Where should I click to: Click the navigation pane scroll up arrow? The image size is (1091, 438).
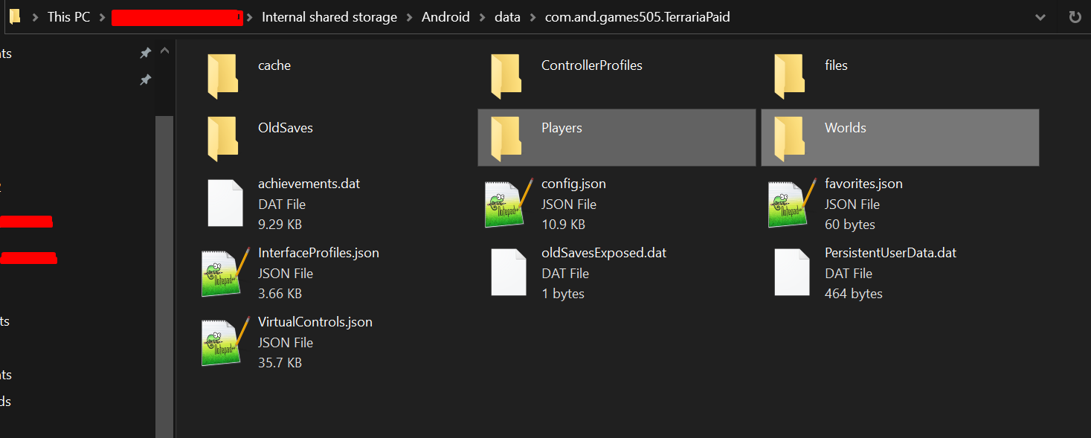[164, 51]
